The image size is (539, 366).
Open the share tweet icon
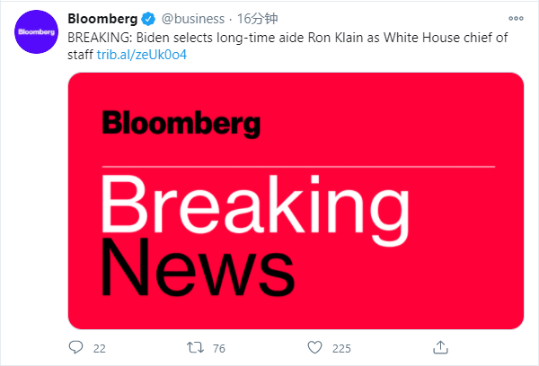440,346
